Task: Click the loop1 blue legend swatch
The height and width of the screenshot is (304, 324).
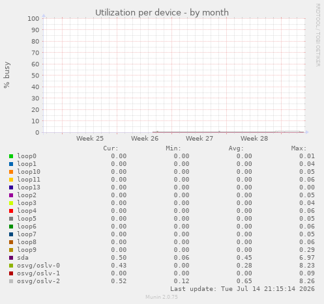Action: pyautogui.click(x=11, y=164)
